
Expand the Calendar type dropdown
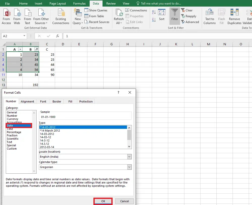coord(129,167)
